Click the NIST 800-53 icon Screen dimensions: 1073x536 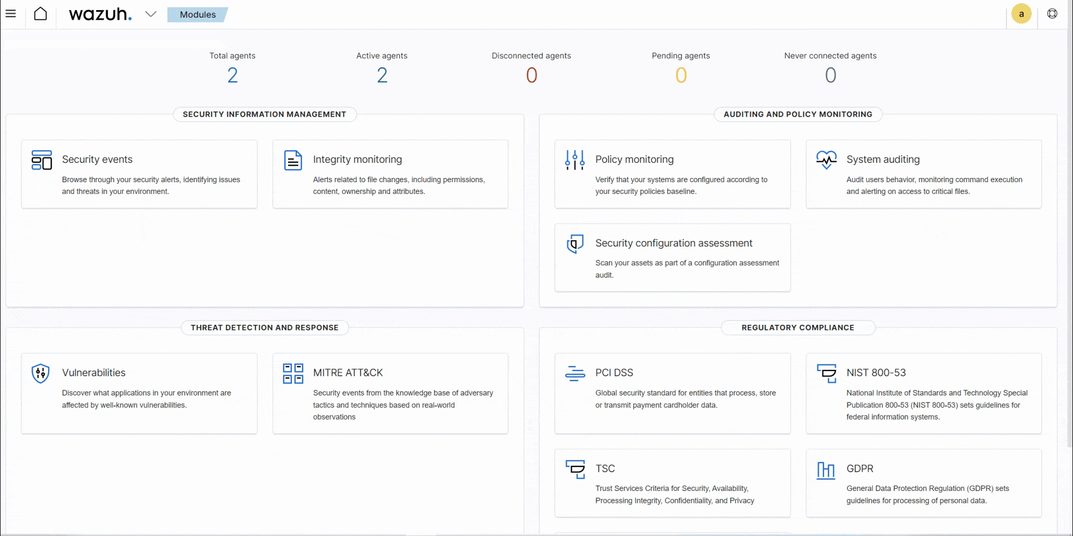click(826, 374)
